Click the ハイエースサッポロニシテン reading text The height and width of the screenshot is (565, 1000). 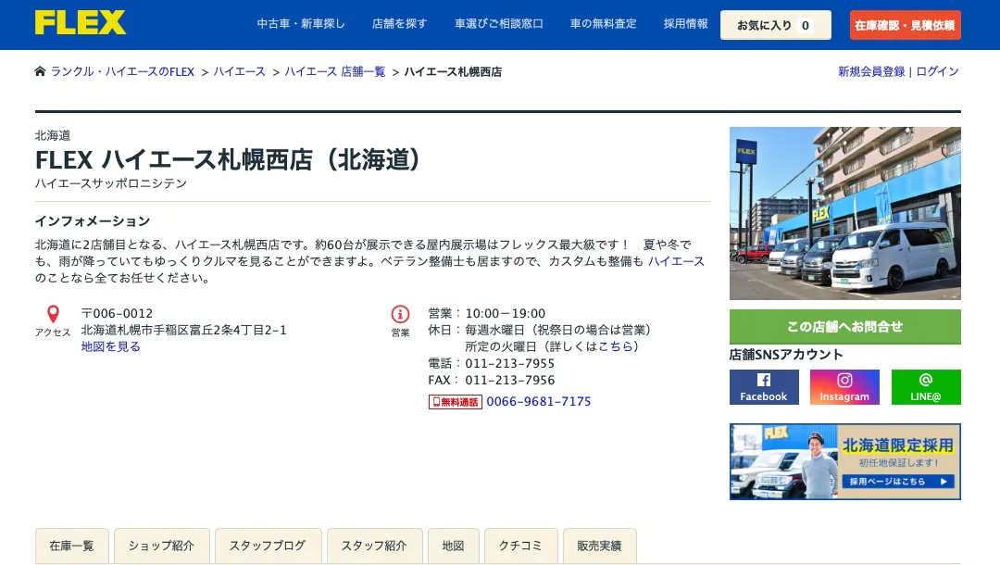[x=111, y=183]
